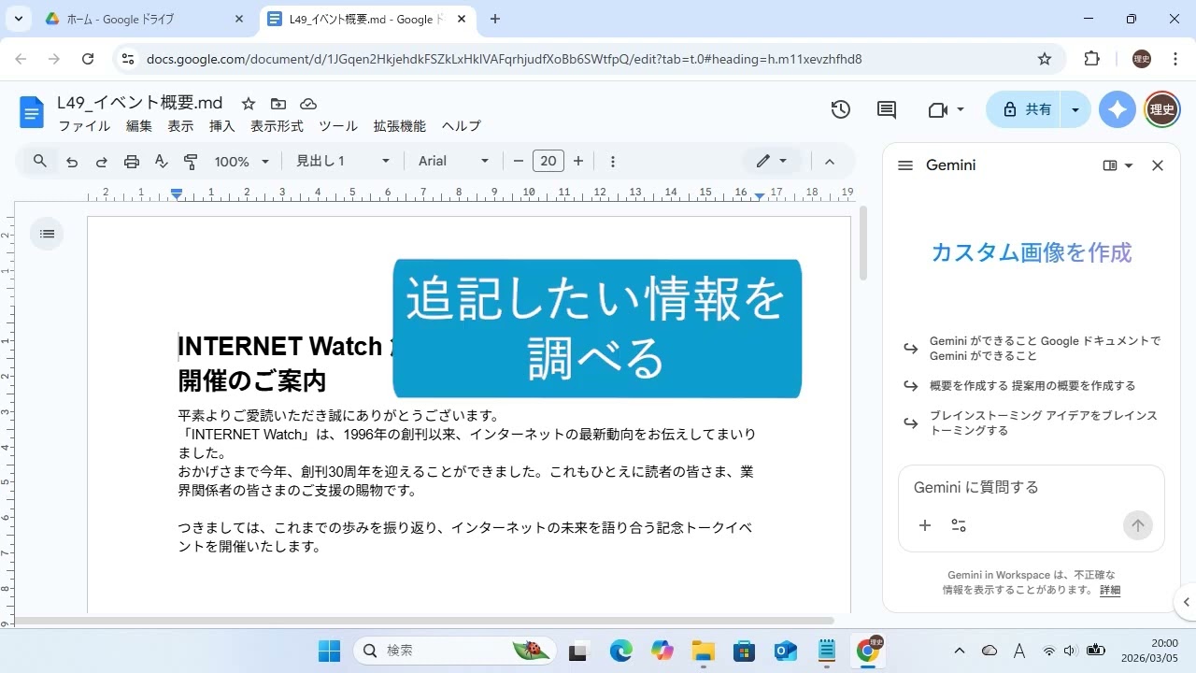This screenshot has height=673, width=1196.
Task: Open ツール menu
Action: pos(338,126)
